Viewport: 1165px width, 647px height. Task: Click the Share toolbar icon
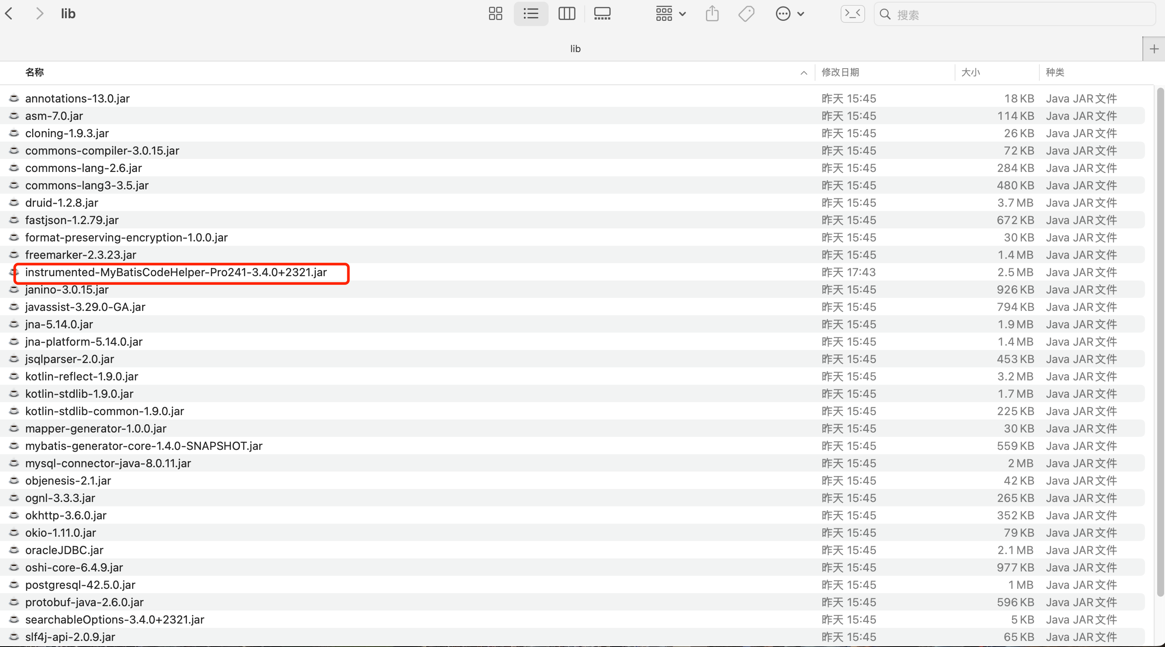click(x=712, y=13)
